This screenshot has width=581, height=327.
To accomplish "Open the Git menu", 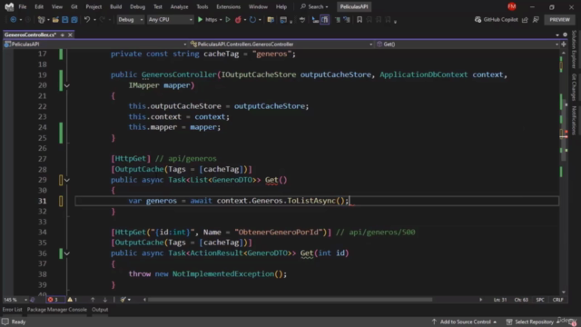I will click(x=74, y=6).
